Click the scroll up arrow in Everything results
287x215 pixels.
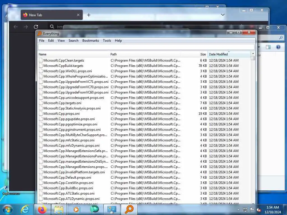coord(253,53)
